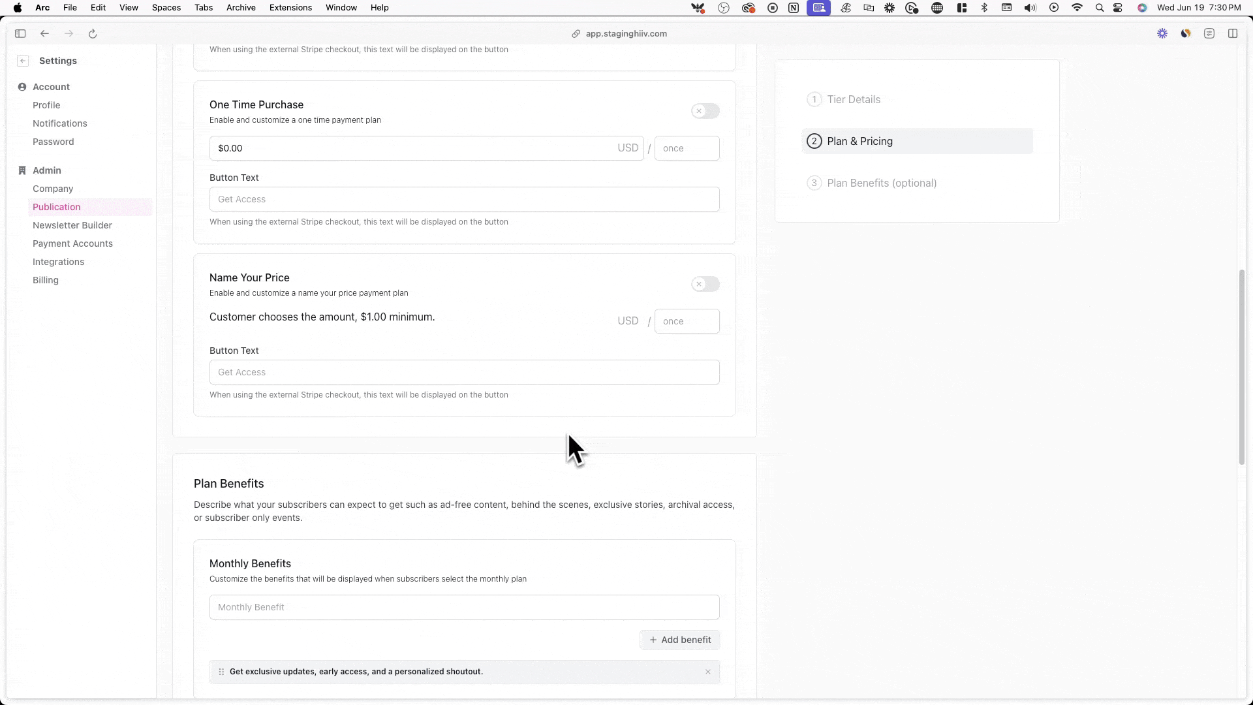
Task: Open Newsletter Builder settings
Action: point(72,225)
